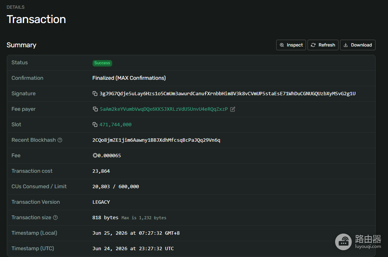The height and width of the screenshot is (257, 388).
Task: Copy the transaction signature with its copy icon
Action: click(x=95, y=94)
